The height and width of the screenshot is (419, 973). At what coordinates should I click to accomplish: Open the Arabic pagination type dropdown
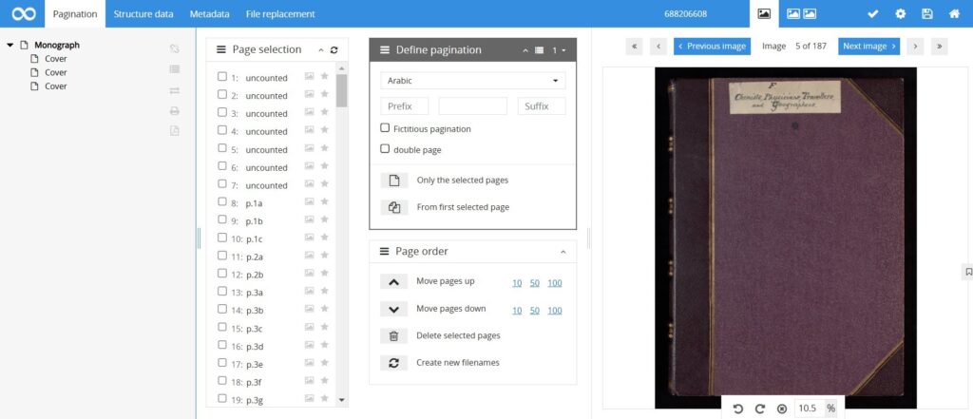(x=473, y=81)
